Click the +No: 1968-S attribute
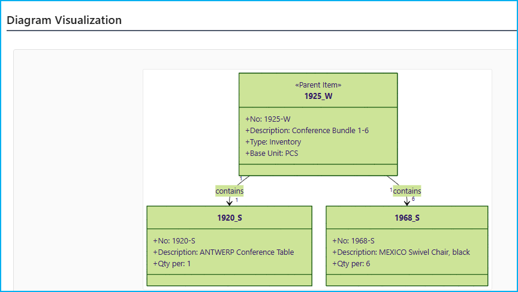The width and height of the screenshot is (518, 292). [x=353, y=241]
